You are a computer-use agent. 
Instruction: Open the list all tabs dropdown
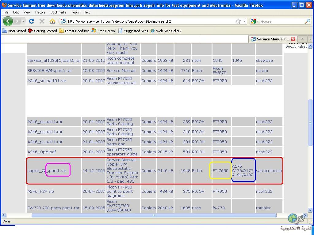310,39
